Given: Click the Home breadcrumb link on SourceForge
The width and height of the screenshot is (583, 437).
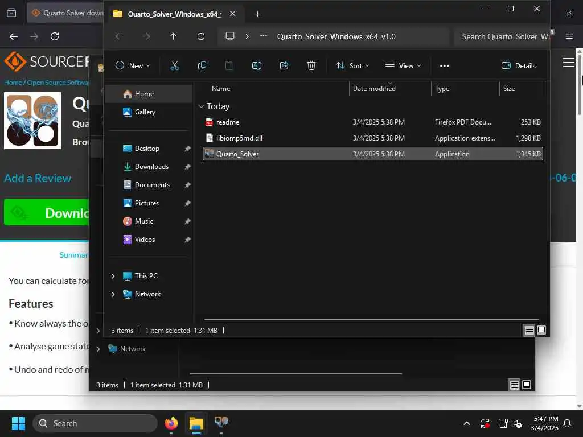Looking at the screenshot, I should coord(13,83).
